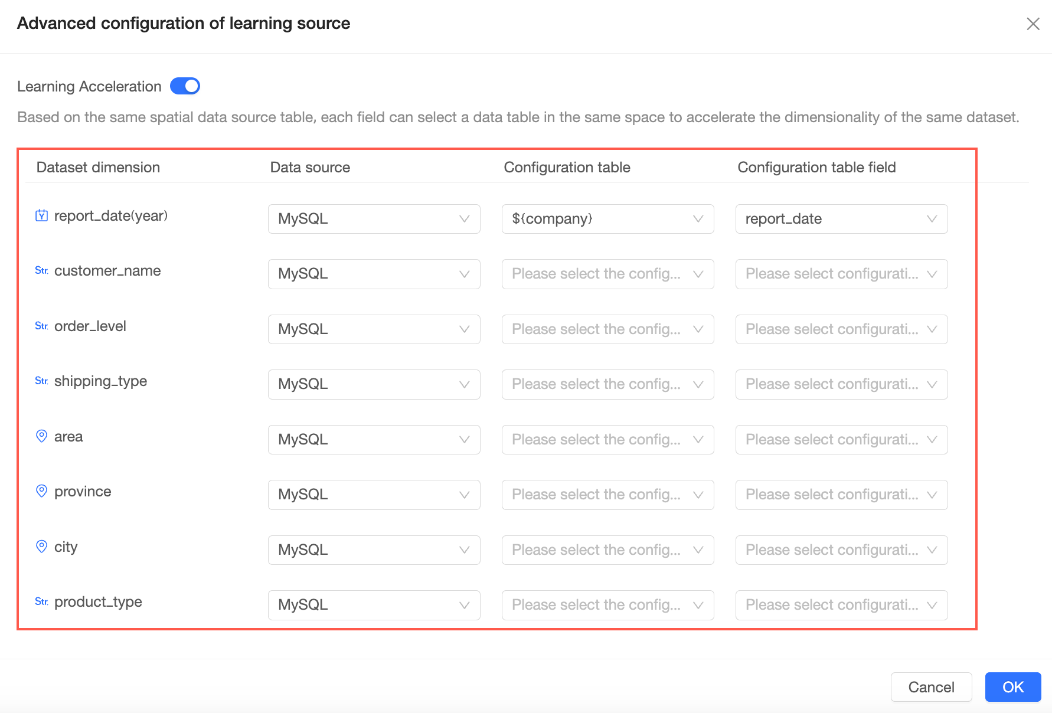Click the Data source column header
This screenshot has width=1052, height=713.
[x=310, y=167]
